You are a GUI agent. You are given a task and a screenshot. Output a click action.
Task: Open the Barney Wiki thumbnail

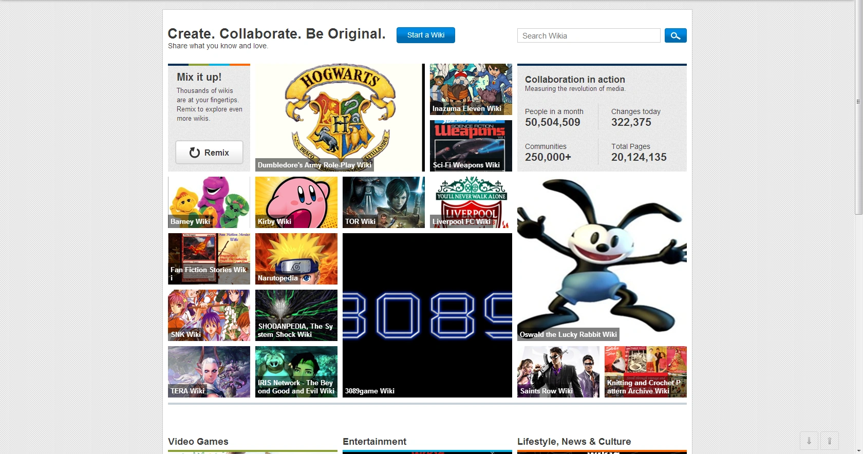[209, 202]
